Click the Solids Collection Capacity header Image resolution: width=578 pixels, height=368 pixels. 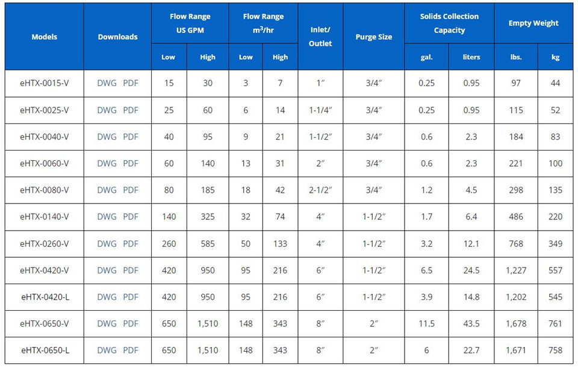449,23
